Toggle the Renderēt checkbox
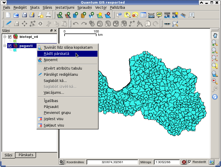The width and height of the screenshot is (221, 167). (x=190, y=162)
